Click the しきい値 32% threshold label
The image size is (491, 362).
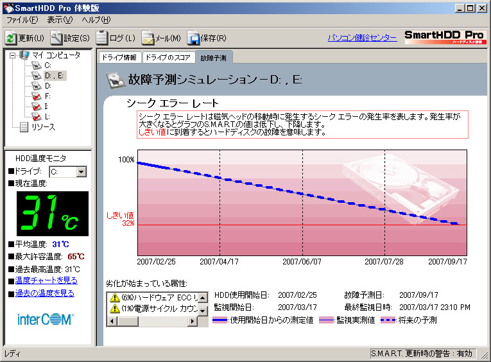click(x=120, y=220)
